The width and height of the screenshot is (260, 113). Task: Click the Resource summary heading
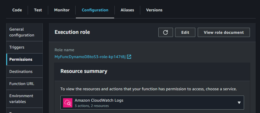pyautogui.click(x=84, y=71)
